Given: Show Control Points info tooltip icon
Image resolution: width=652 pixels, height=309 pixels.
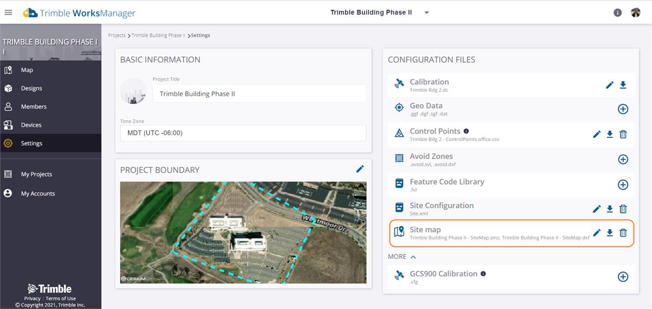Looking at the screenshot, I should point(466,131).
